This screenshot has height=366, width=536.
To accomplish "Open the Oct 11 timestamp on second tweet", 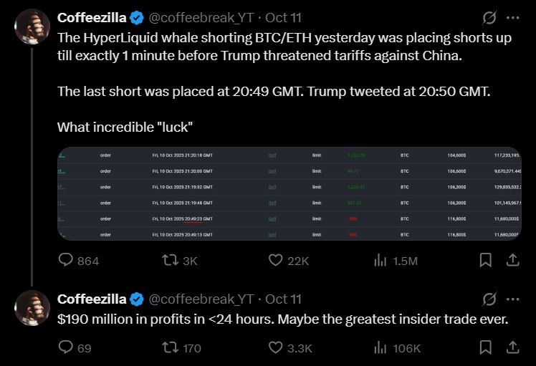I will (x=284, y=299).
